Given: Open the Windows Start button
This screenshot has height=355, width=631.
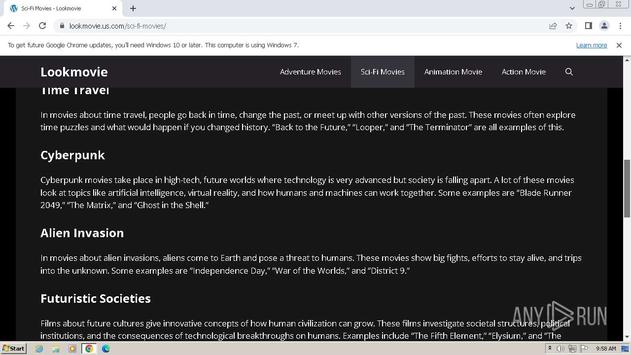Looking at the screenshot, I should [13, 348].
